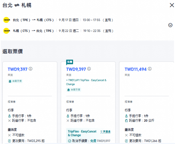Screen dimensions: 175x144
Task: Click carry-on baggage icon in middle card
Action: pyautogui.click(x=68, y=116)
